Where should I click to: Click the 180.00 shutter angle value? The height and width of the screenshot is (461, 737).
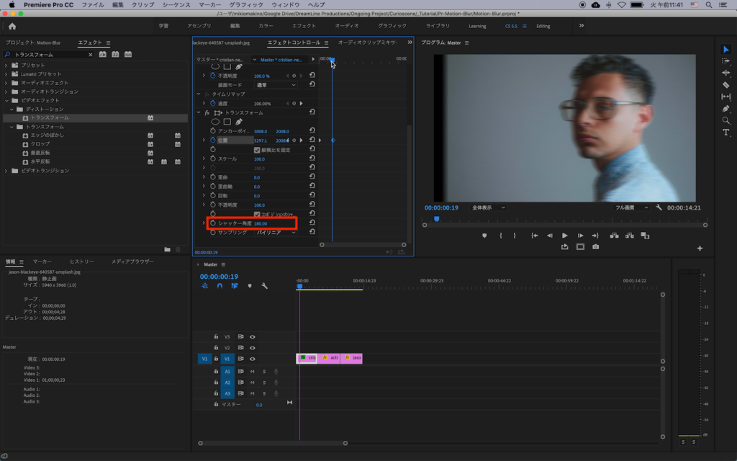261,223
